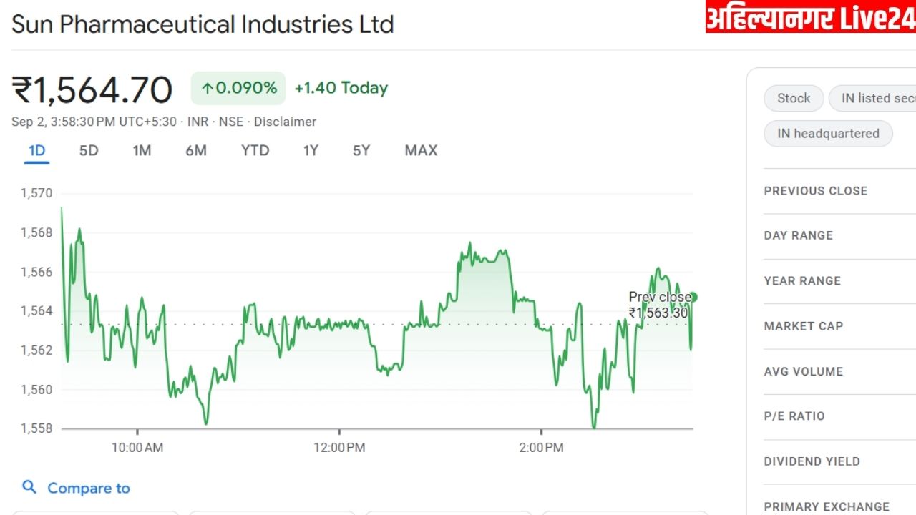Click the Stock tag chip
This screenshot has width=916, height=515.
(794, 98)
